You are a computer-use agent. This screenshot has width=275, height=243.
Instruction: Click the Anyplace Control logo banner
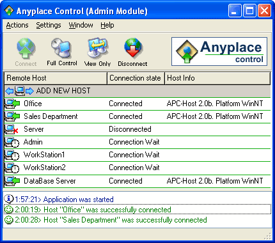[x=219, y=52]
